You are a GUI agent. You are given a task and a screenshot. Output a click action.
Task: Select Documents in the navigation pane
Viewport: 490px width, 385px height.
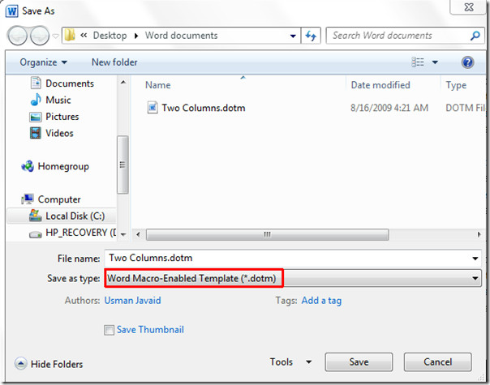[70, 83]
